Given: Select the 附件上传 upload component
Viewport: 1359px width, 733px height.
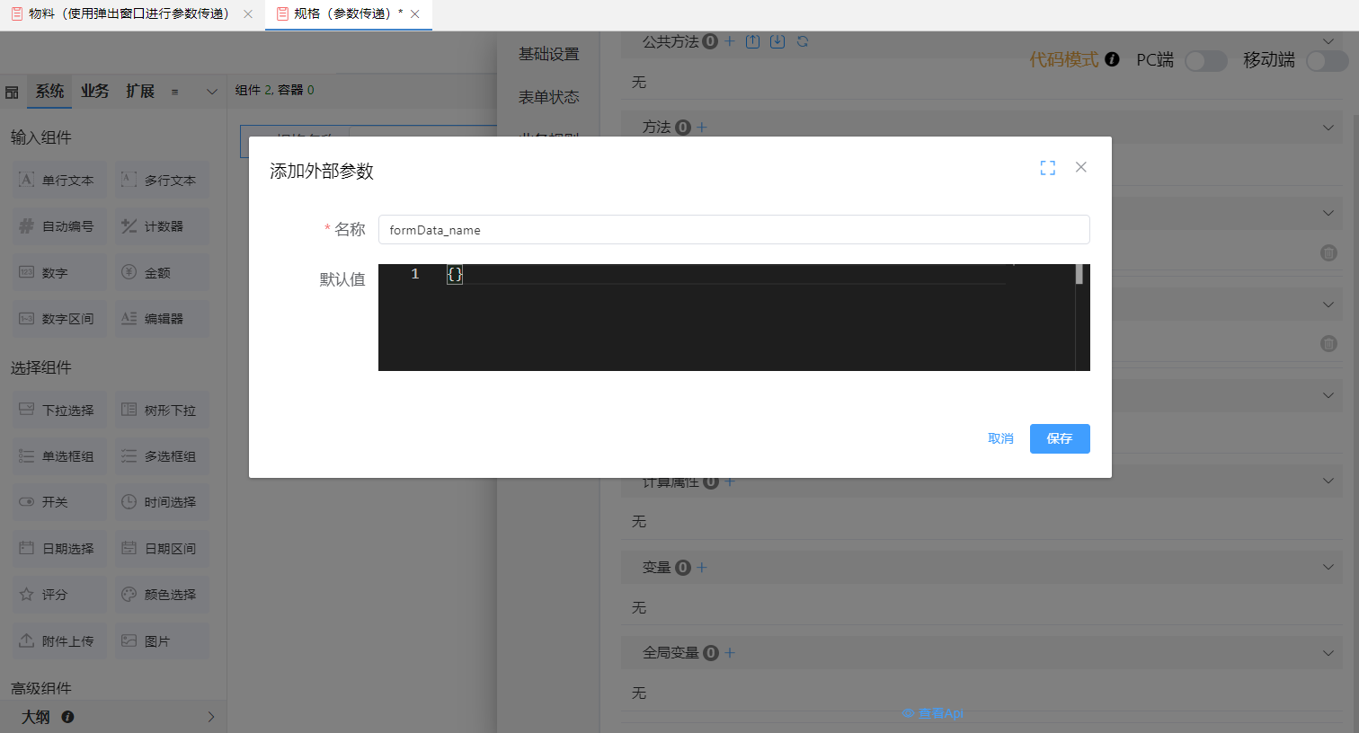Looking at the screenshot, I should [x=58, y=640].
